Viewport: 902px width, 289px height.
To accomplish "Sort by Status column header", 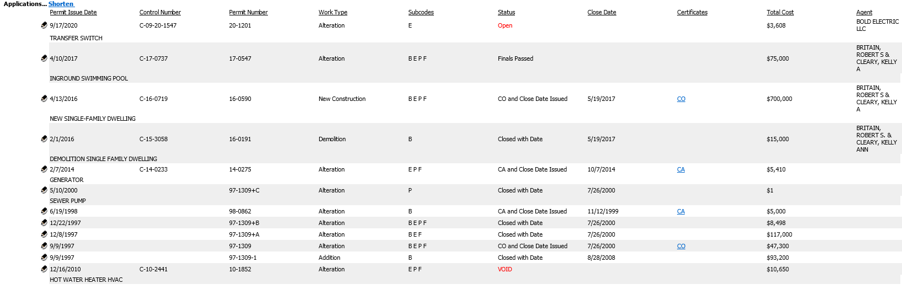I will (506, 12).
